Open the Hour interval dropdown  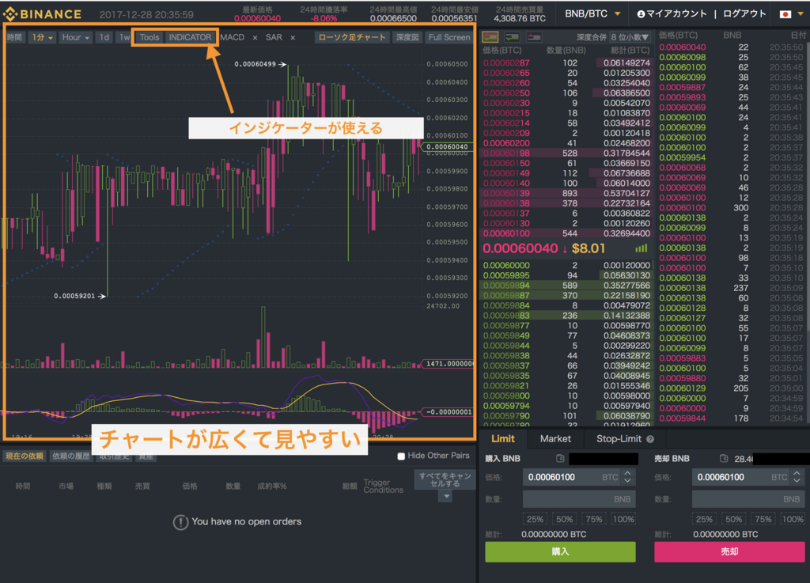[x=75, y=37]
